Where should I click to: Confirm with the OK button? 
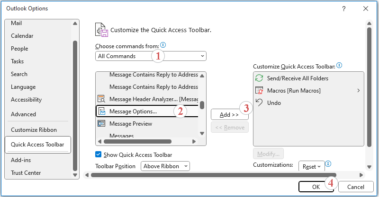[x=316, y=187]
